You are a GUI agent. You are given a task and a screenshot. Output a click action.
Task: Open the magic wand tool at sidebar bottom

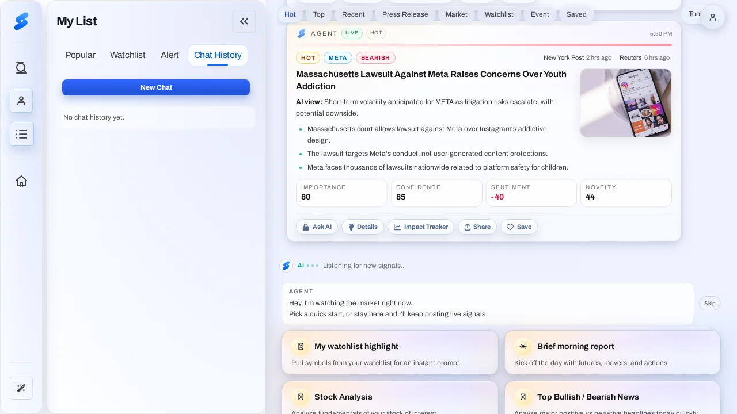tap(21, 388)
